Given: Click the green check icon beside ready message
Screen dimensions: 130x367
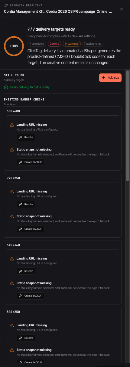Looking at the screenshot, I should click(x=6, y=87).
